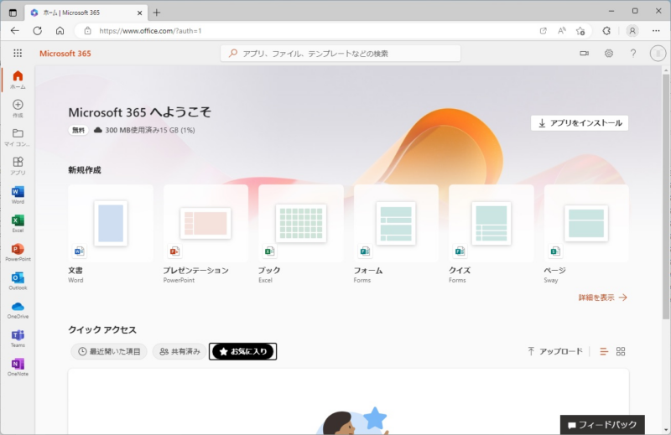The height and width of the screenshot is (435, 671).
Task: Launch PowerPoint from the sidebar
Action: click(18, 252)
